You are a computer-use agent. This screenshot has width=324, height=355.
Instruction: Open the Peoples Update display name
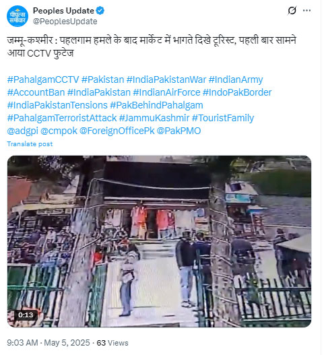pos(63,11)
